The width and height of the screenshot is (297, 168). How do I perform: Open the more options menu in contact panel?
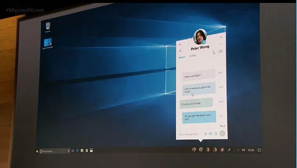click(x=221, y=44)
